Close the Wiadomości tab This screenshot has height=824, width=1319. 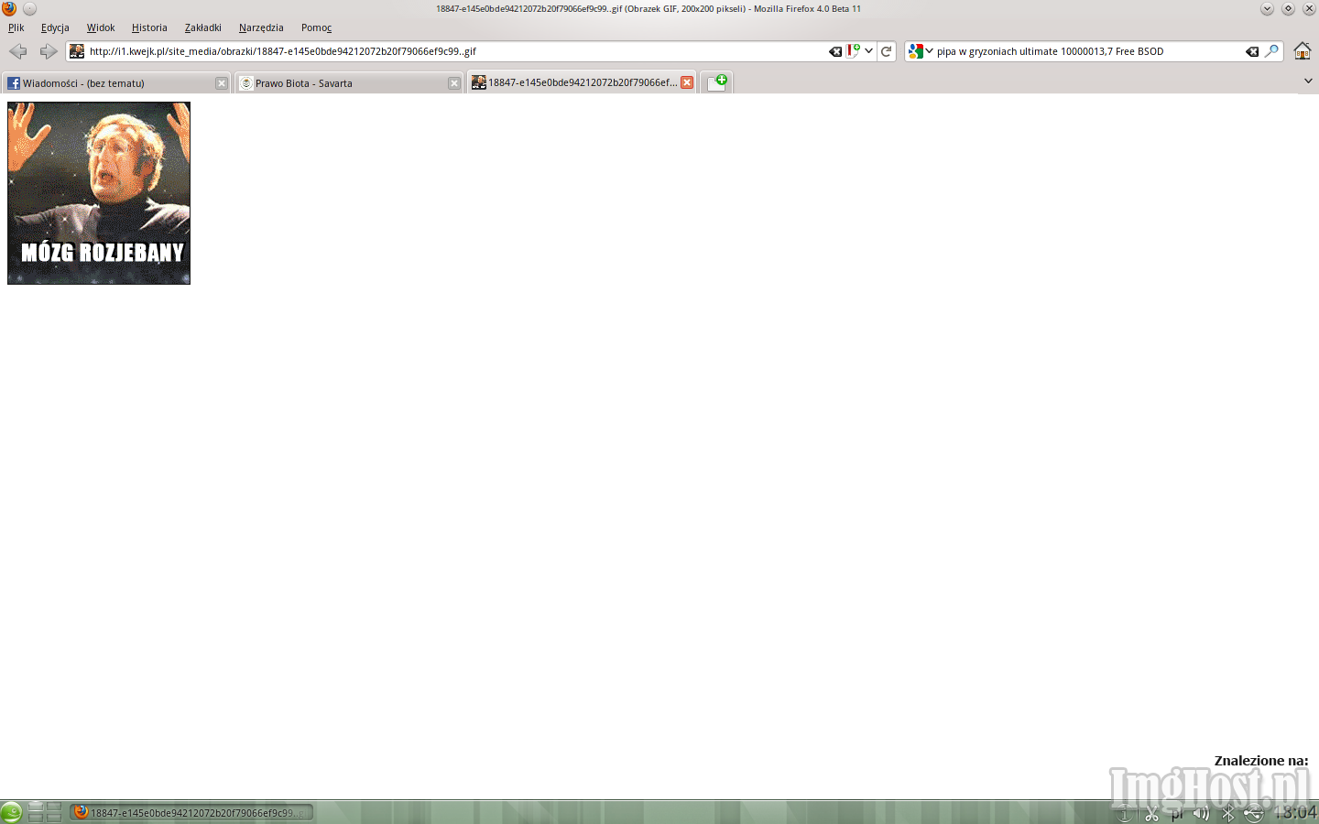pyautogui.click(x=222, y=83)
